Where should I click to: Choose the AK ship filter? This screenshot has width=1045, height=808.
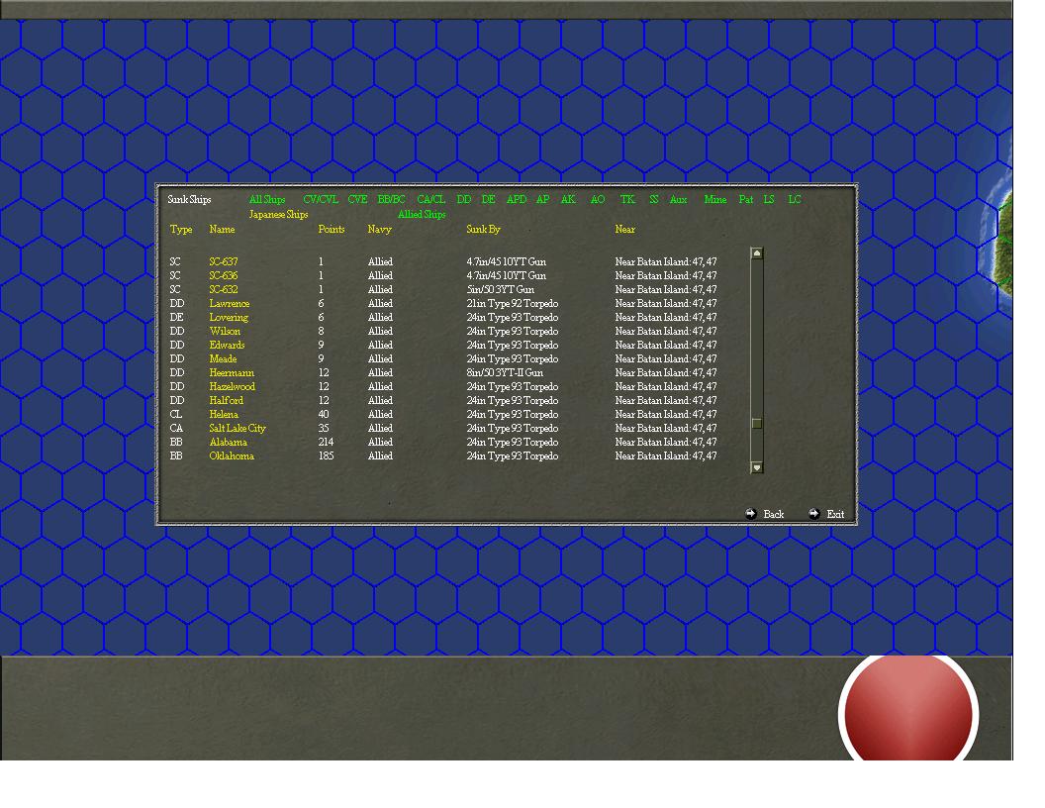coord(568,199)
